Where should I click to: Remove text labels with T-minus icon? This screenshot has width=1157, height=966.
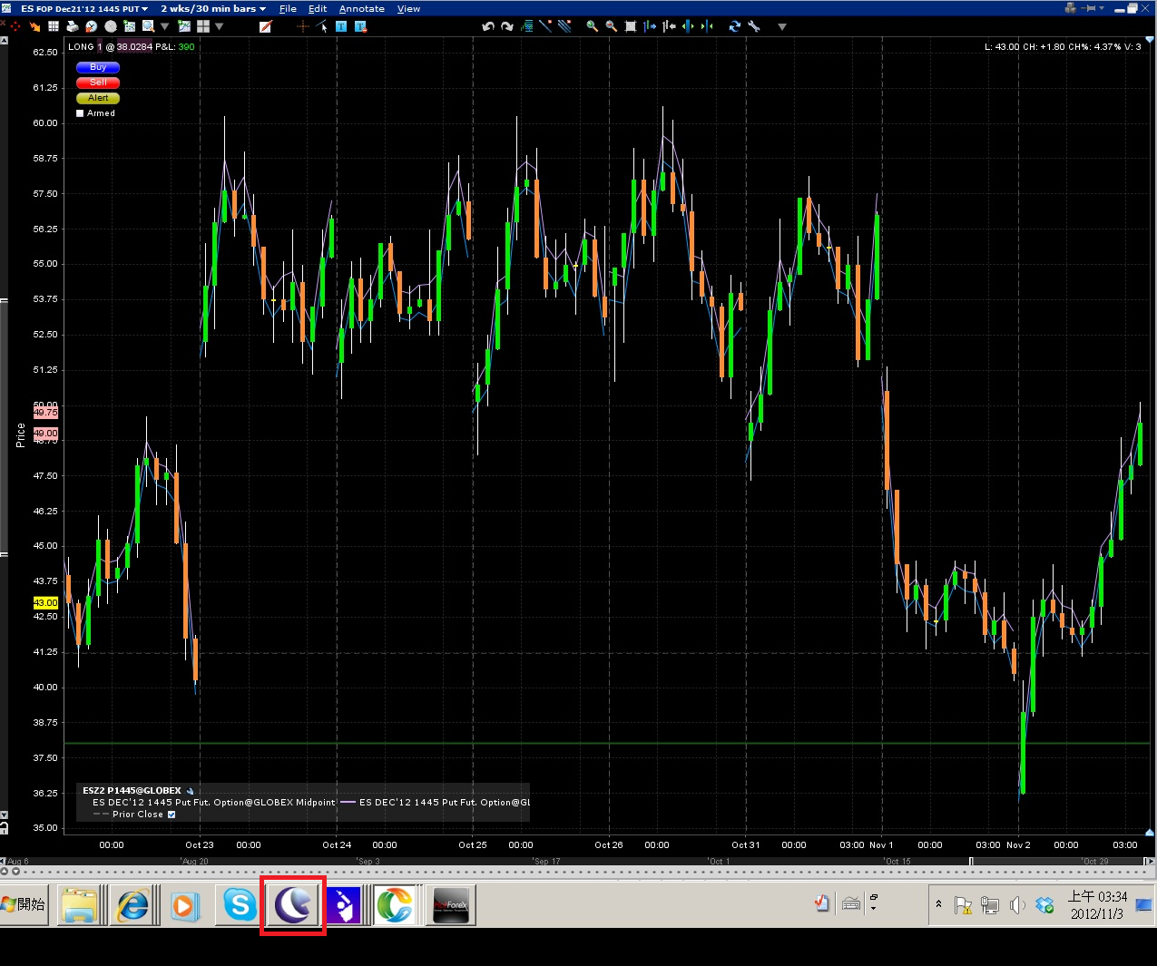pyautogui.click(x=360, y=26)
